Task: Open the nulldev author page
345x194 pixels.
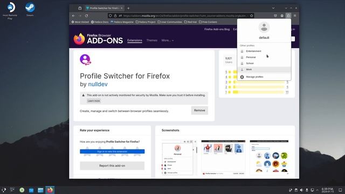Action: (x=98, y=84)
